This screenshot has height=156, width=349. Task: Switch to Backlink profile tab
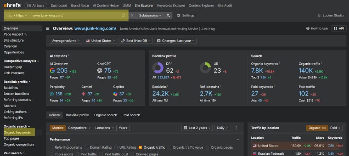pos(77,115)
